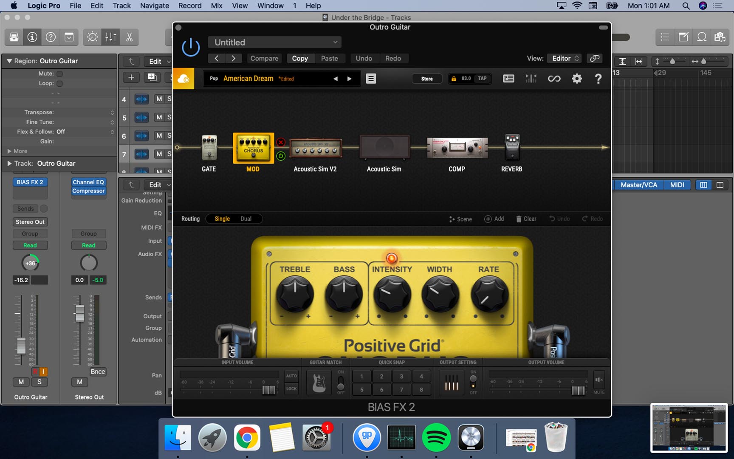Click the plugin link chain icon

pos(595,58)
